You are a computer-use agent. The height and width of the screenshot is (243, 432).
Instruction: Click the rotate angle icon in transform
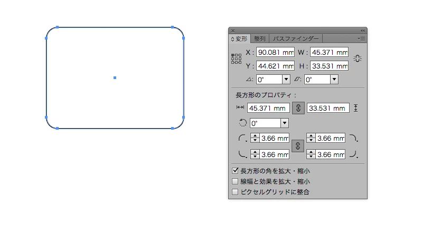point(249,80)
